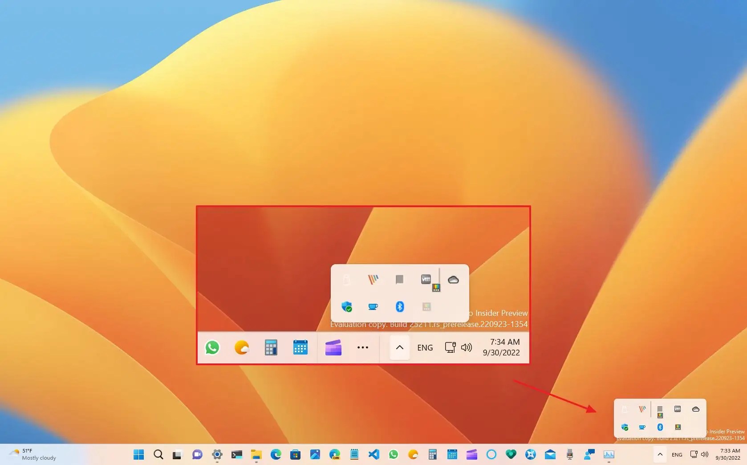Open the Start menu
The image size is (747, 465).
click(x=138, y=455)
